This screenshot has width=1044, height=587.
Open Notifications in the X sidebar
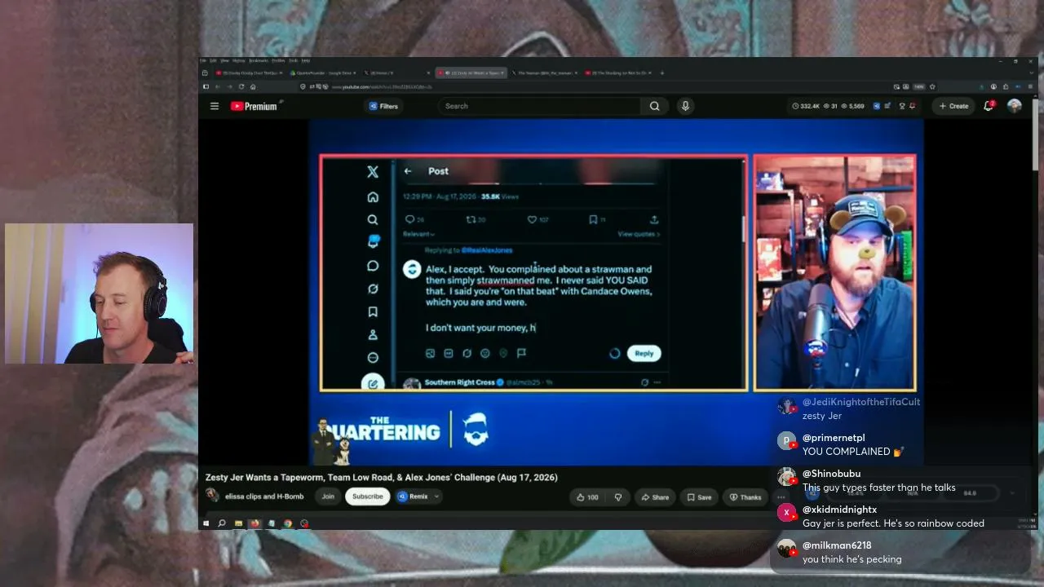pyautogui.click(x=373, y=242)
